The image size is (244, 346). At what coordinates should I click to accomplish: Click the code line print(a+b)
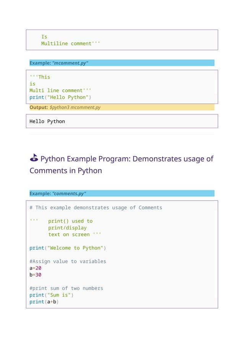44,302
